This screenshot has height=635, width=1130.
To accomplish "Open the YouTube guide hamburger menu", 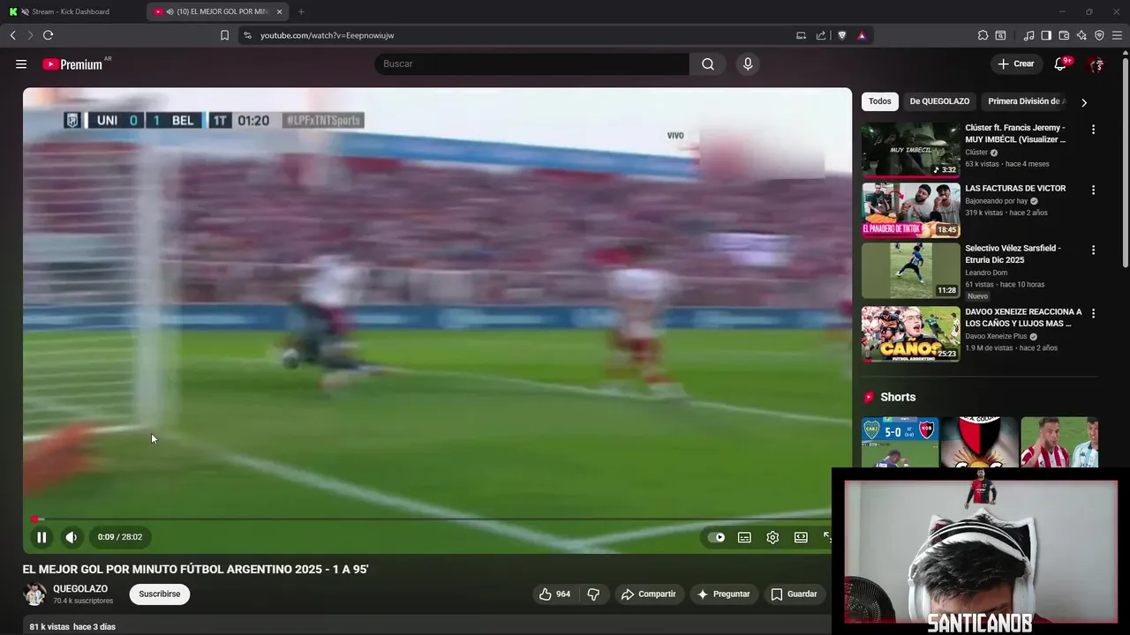I will [x=21, y=64].
